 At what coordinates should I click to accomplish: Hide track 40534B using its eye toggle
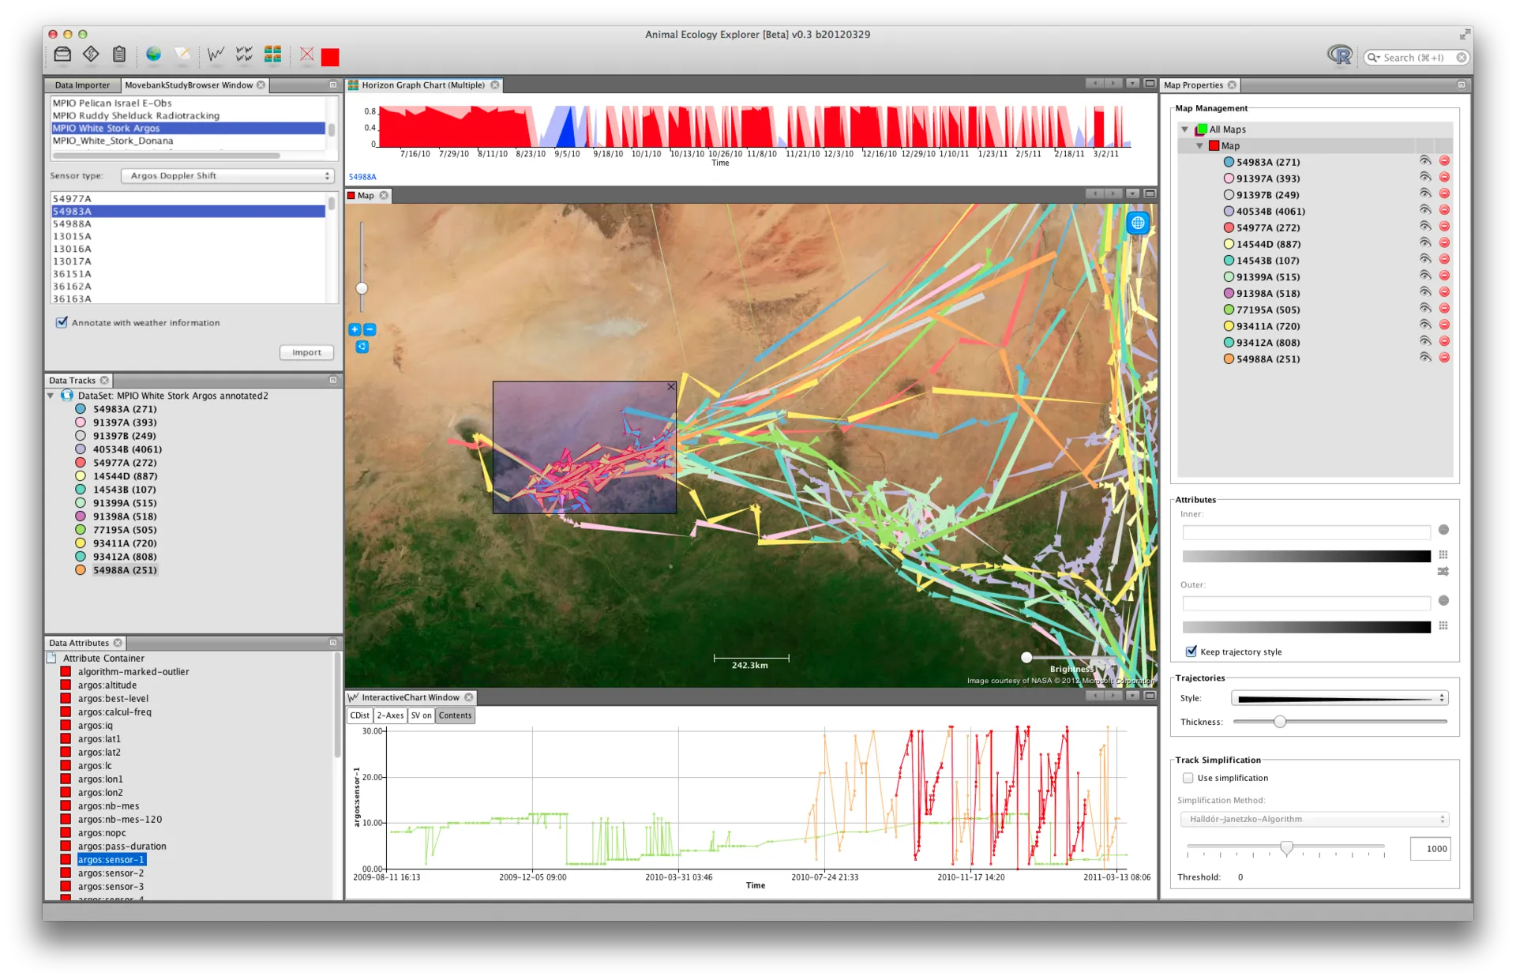[1425, 209]
